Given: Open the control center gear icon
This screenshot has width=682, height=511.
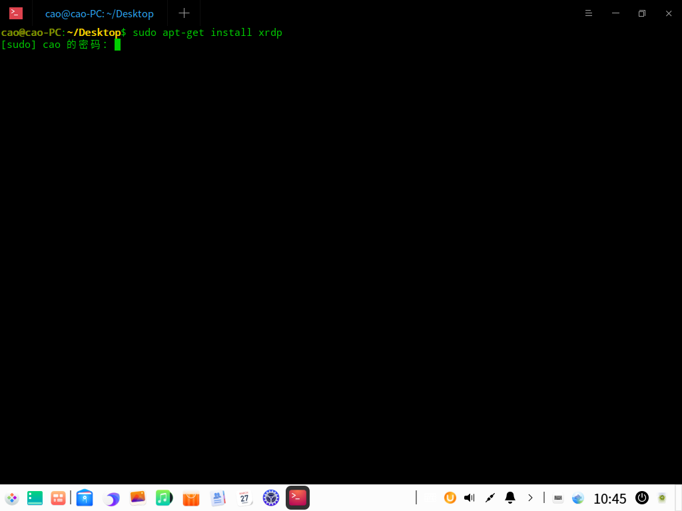Looking at the screenshot, I should coord(271,498).
